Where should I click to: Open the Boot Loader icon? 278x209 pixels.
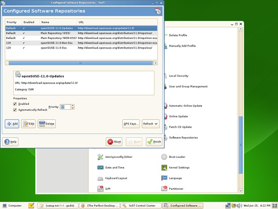point(164,157)
